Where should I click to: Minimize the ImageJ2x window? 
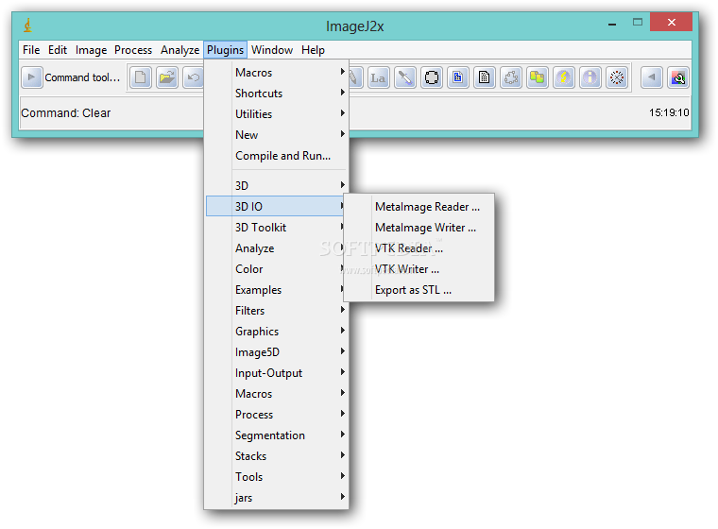(x=612, y=23)
